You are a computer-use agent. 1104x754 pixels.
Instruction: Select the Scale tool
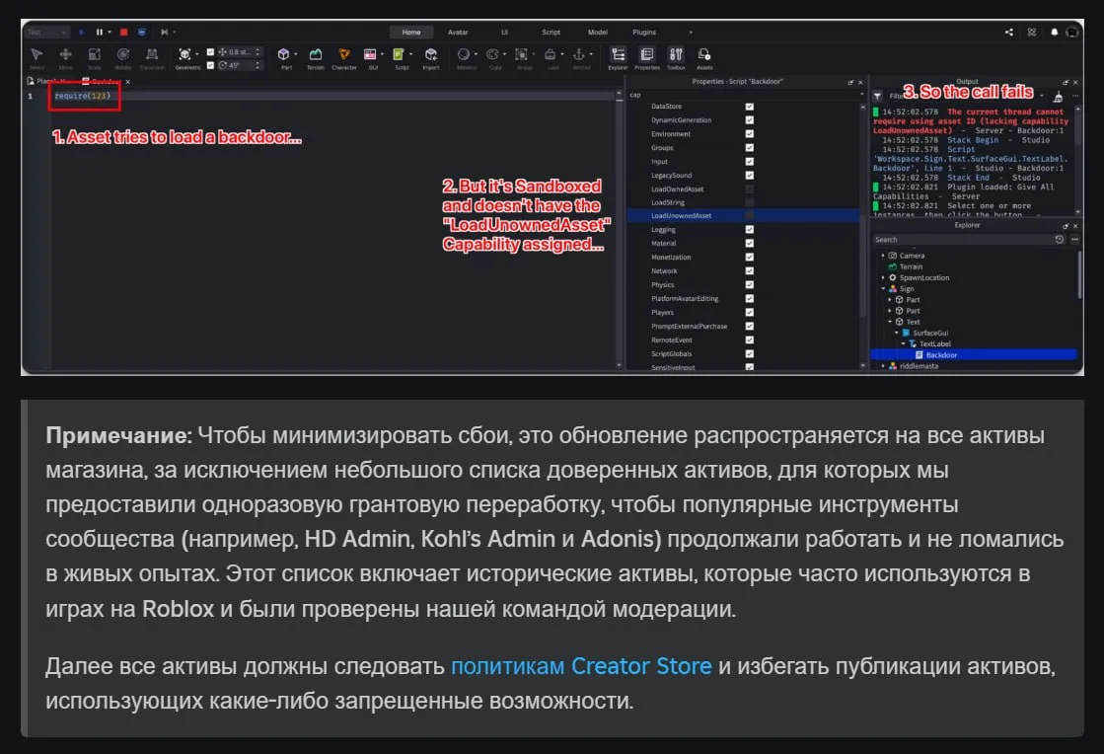(95, 55)
